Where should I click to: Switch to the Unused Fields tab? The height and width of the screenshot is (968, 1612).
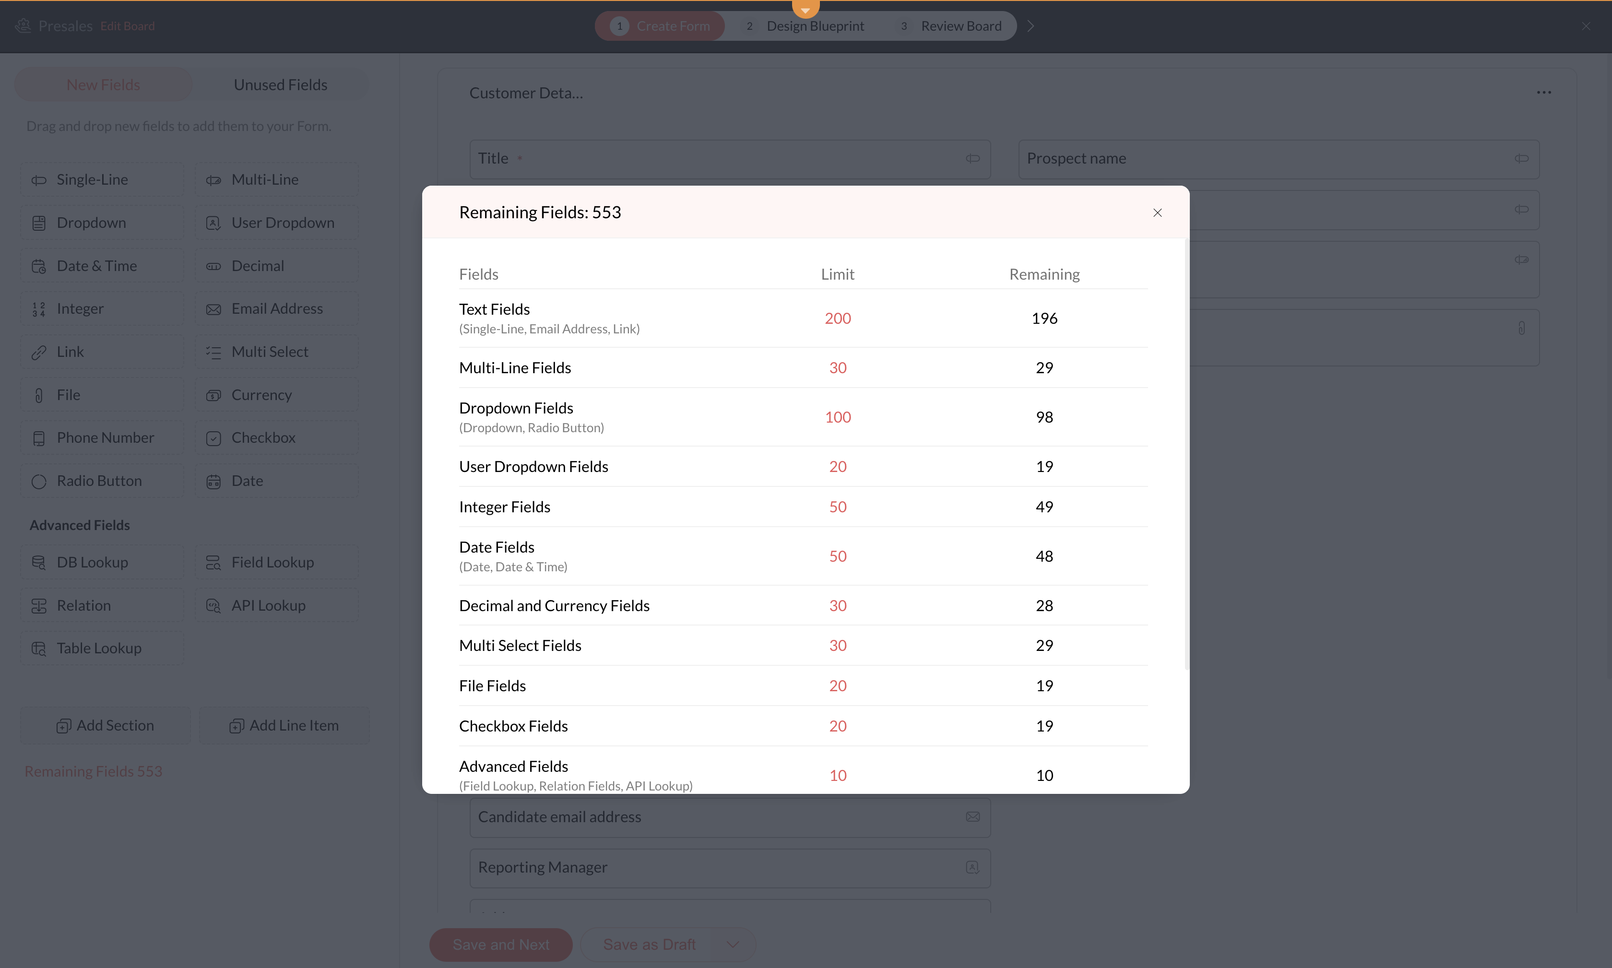pyautogui.click(x=281, y=85)
